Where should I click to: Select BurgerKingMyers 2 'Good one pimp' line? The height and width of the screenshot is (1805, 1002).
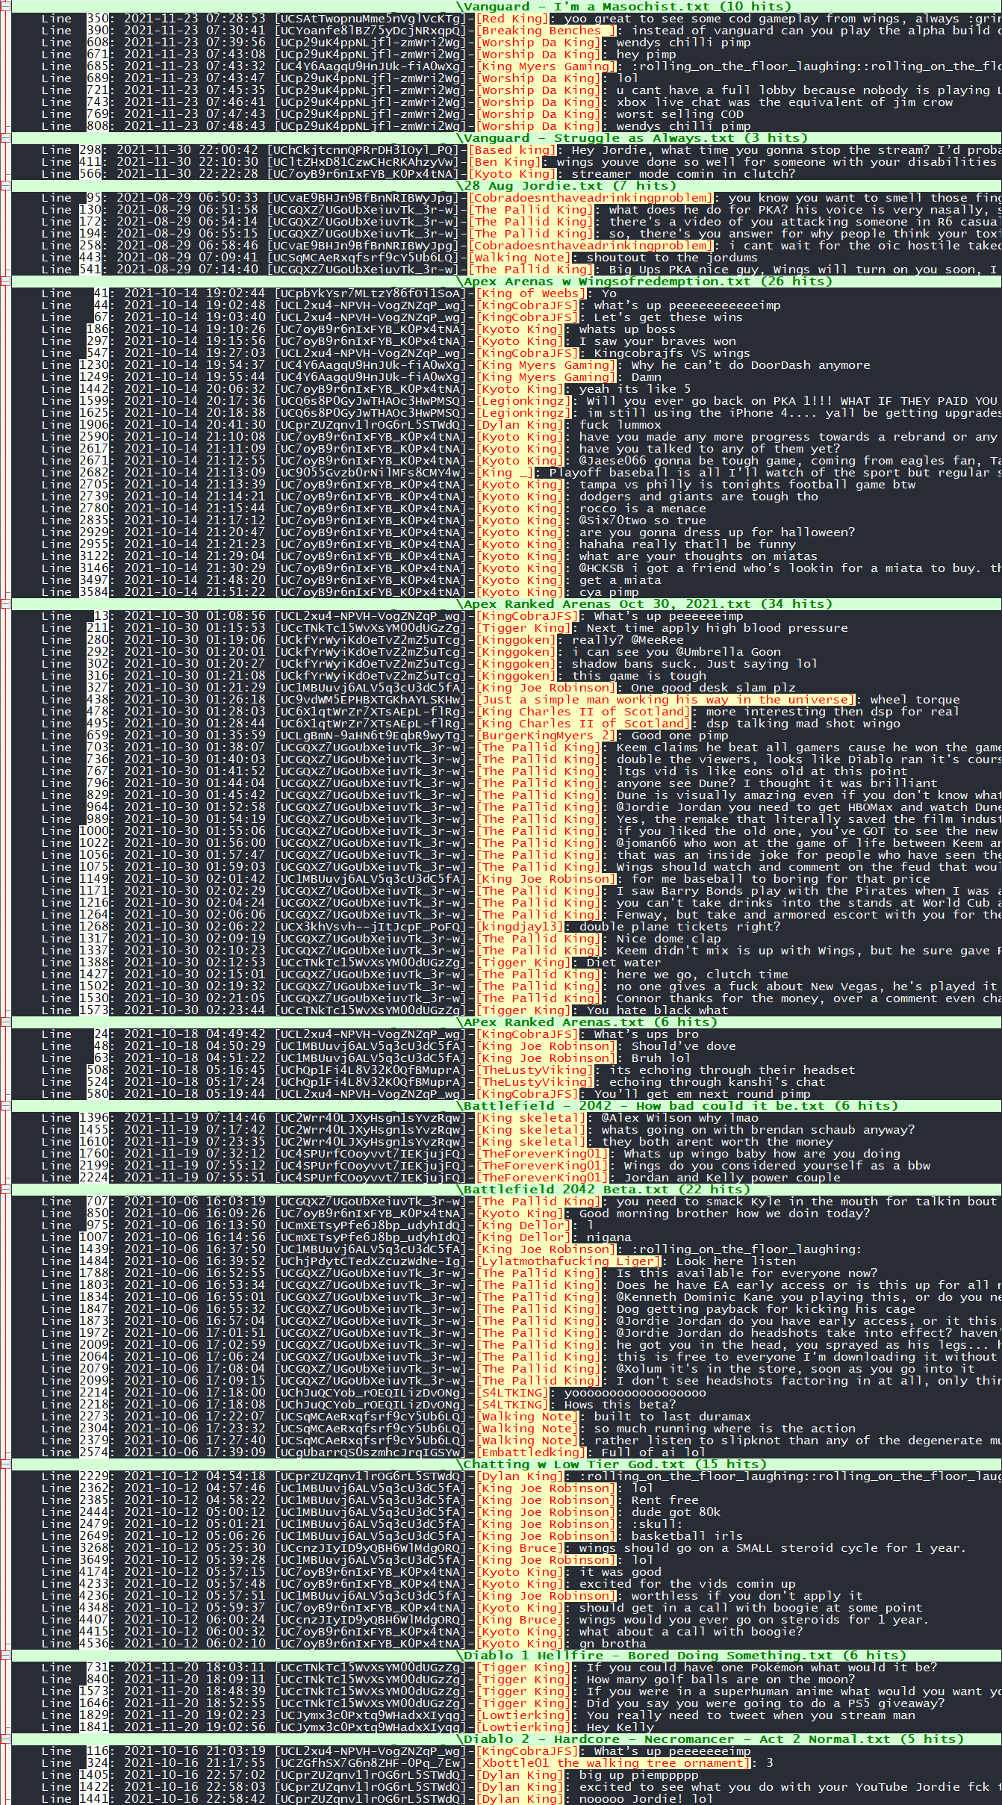click(x=506, y=736)
